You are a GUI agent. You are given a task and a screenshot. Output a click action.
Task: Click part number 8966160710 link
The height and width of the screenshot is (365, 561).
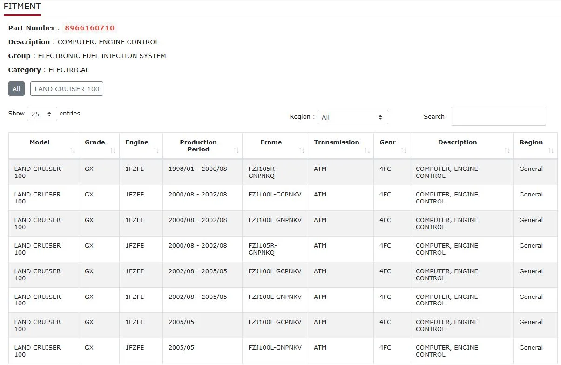89,28
